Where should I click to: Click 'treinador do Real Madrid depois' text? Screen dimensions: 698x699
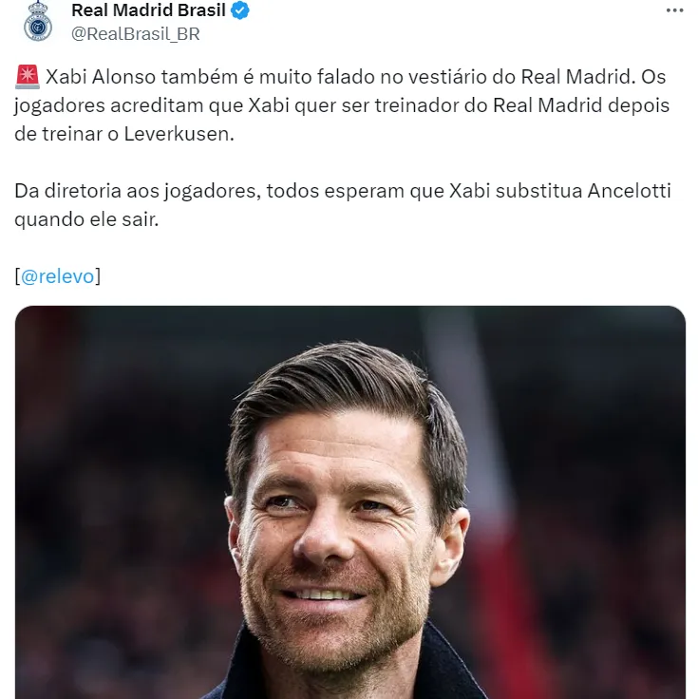click(x=522, y=105)
